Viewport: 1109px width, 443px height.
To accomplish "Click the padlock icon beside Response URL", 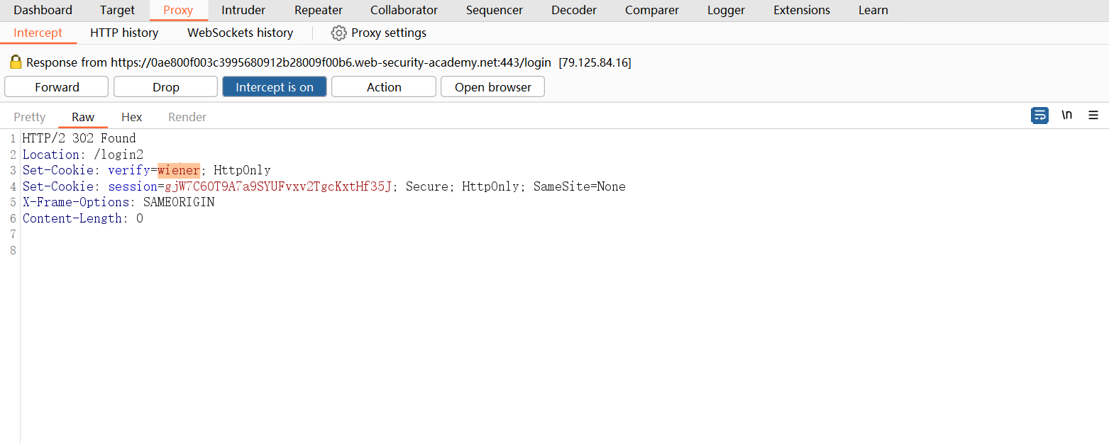I will [16, 62].
